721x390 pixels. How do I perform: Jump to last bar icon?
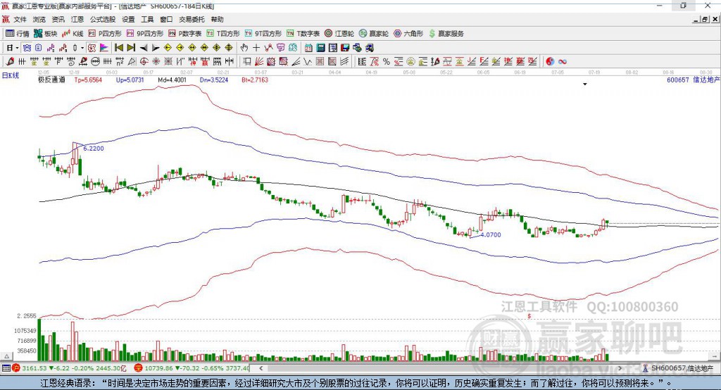(x=131, y=48)
